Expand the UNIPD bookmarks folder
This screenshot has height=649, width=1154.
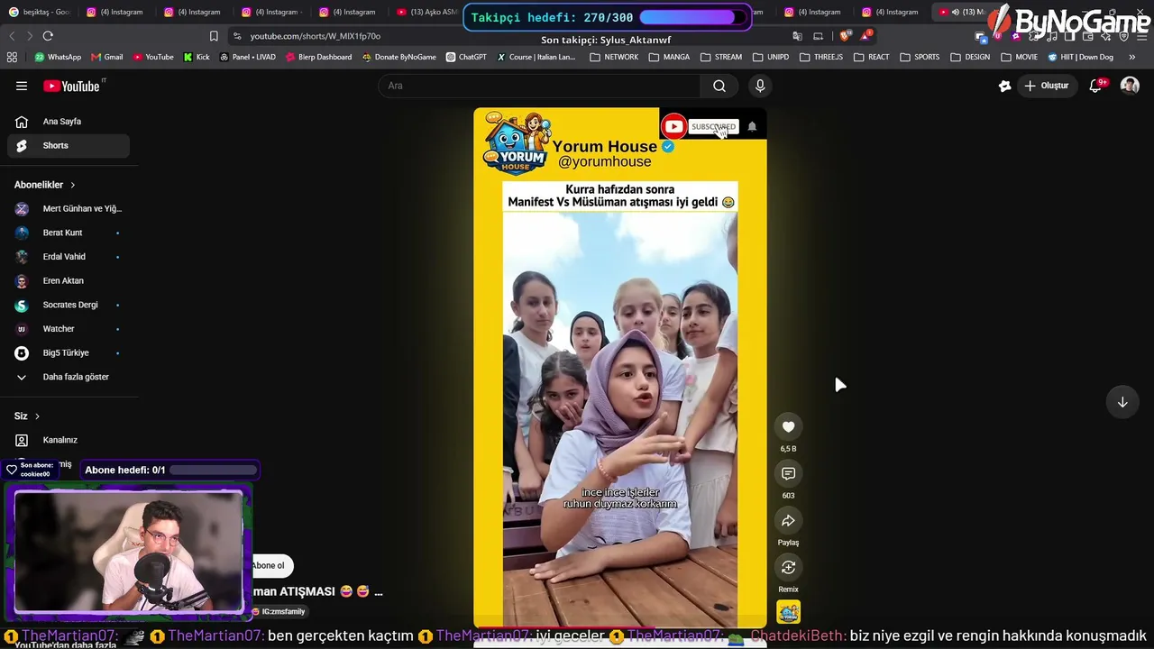[x=771, y=57]
